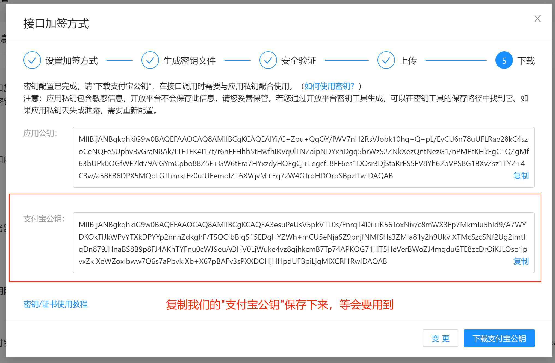Click the 接口加签方式 dialog title

coord(56,23)
